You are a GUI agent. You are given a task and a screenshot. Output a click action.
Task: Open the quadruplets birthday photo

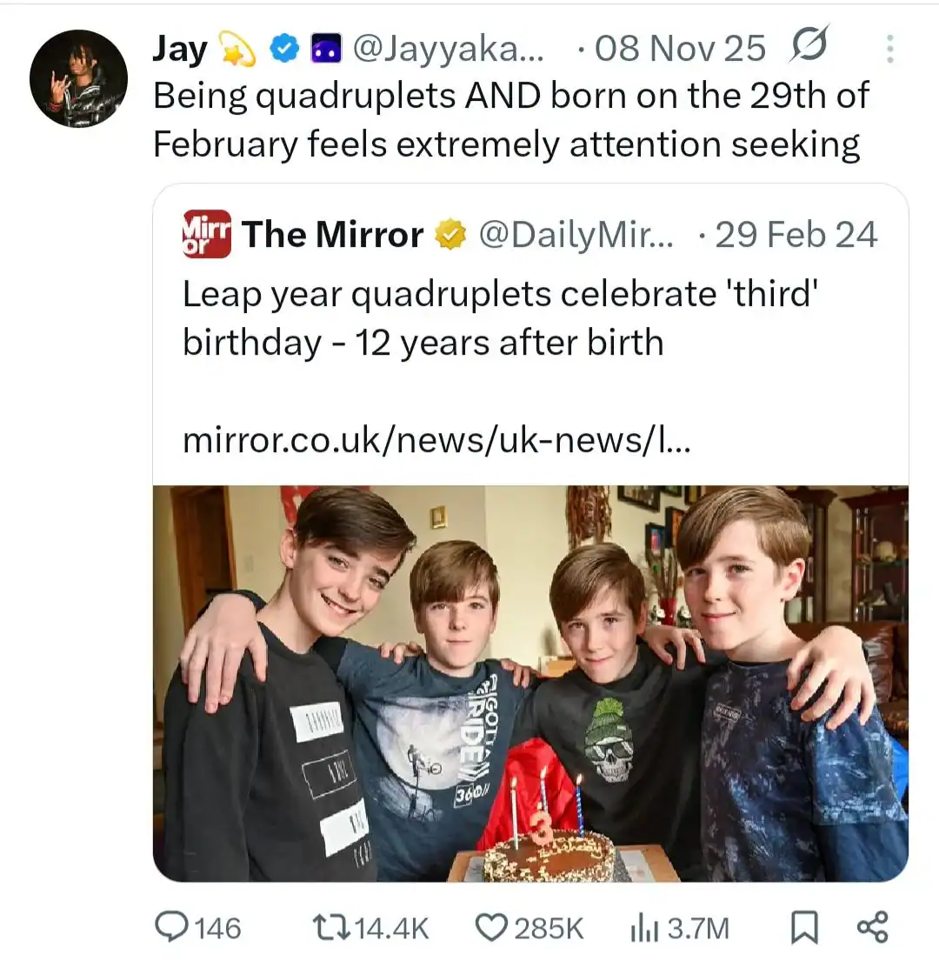tap(530, 683)
